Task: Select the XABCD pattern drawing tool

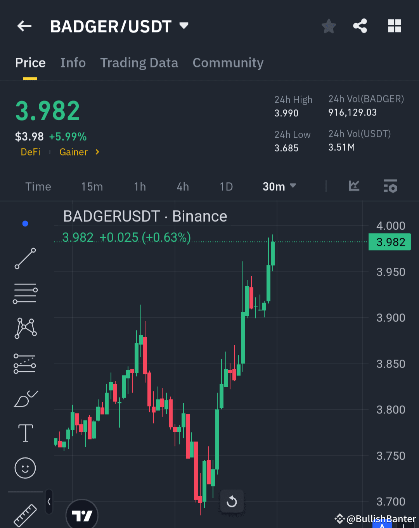Action: click(x=25, y=328)
